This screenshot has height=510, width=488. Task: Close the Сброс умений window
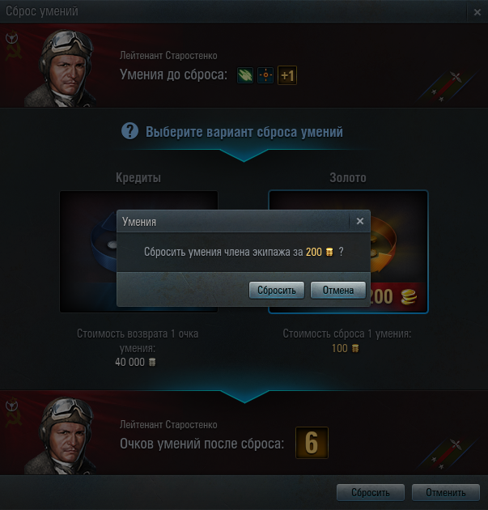point(477,12)
